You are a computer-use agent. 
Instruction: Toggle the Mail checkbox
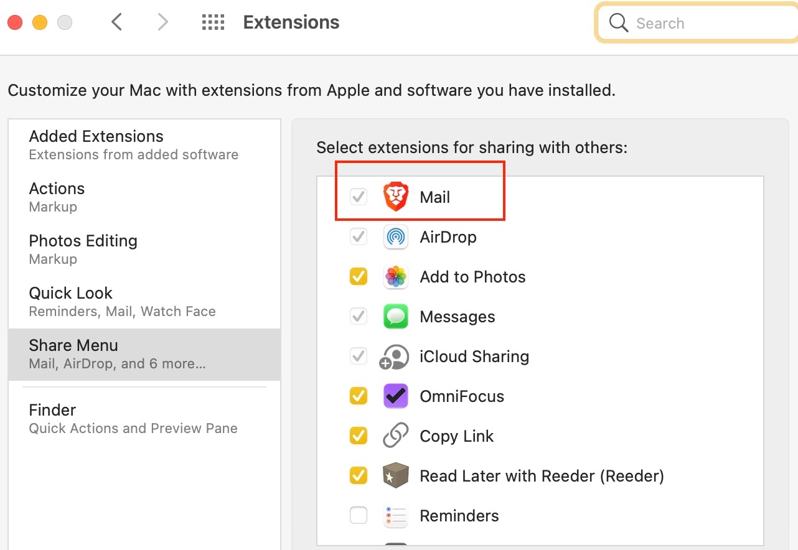point(359,197)
